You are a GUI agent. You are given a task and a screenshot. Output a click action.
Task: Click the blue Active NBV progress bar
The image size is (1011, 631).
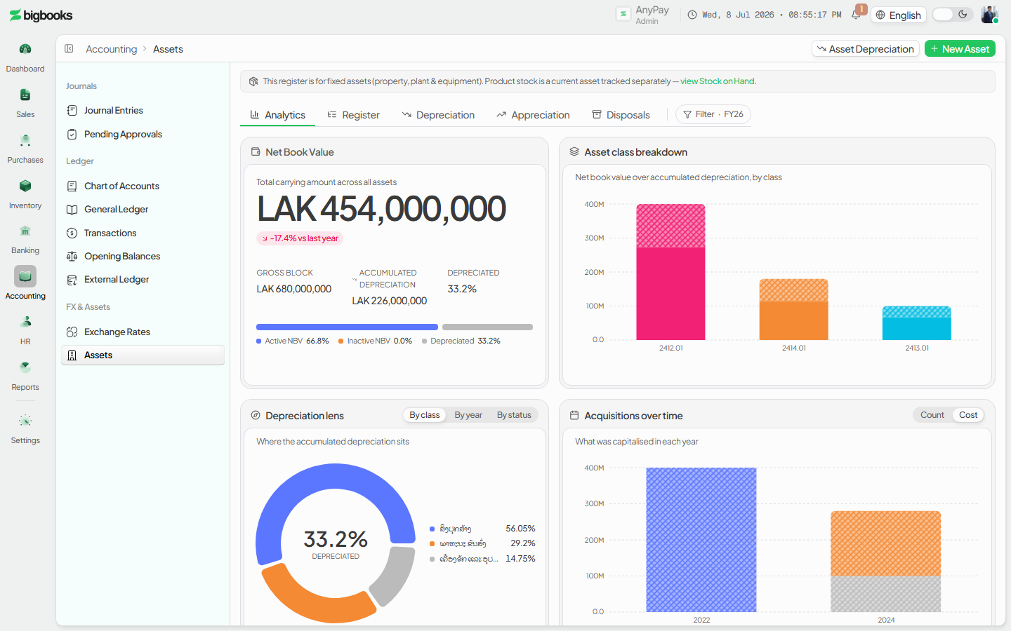pos(347,327)
